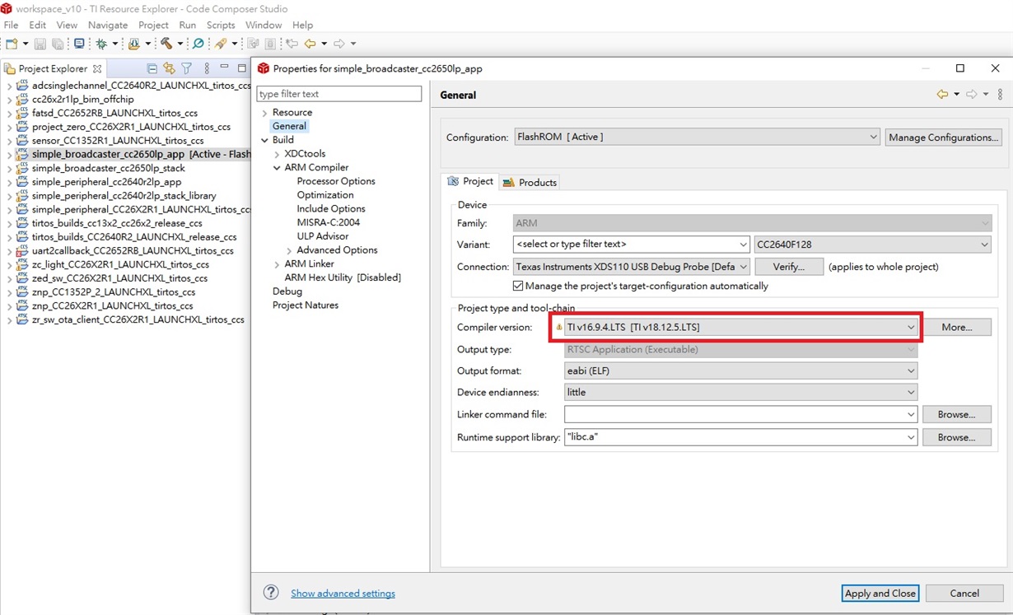Click Link with Editor icon
This screenshot has width=1013, height=615.
click(x=169, y=68)
